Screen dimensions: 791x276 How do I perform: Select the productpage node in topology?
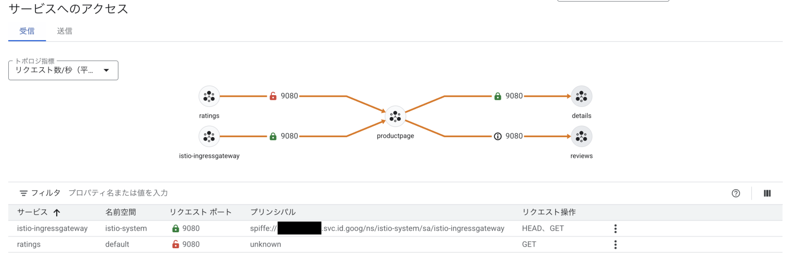(x=395, y=116)
